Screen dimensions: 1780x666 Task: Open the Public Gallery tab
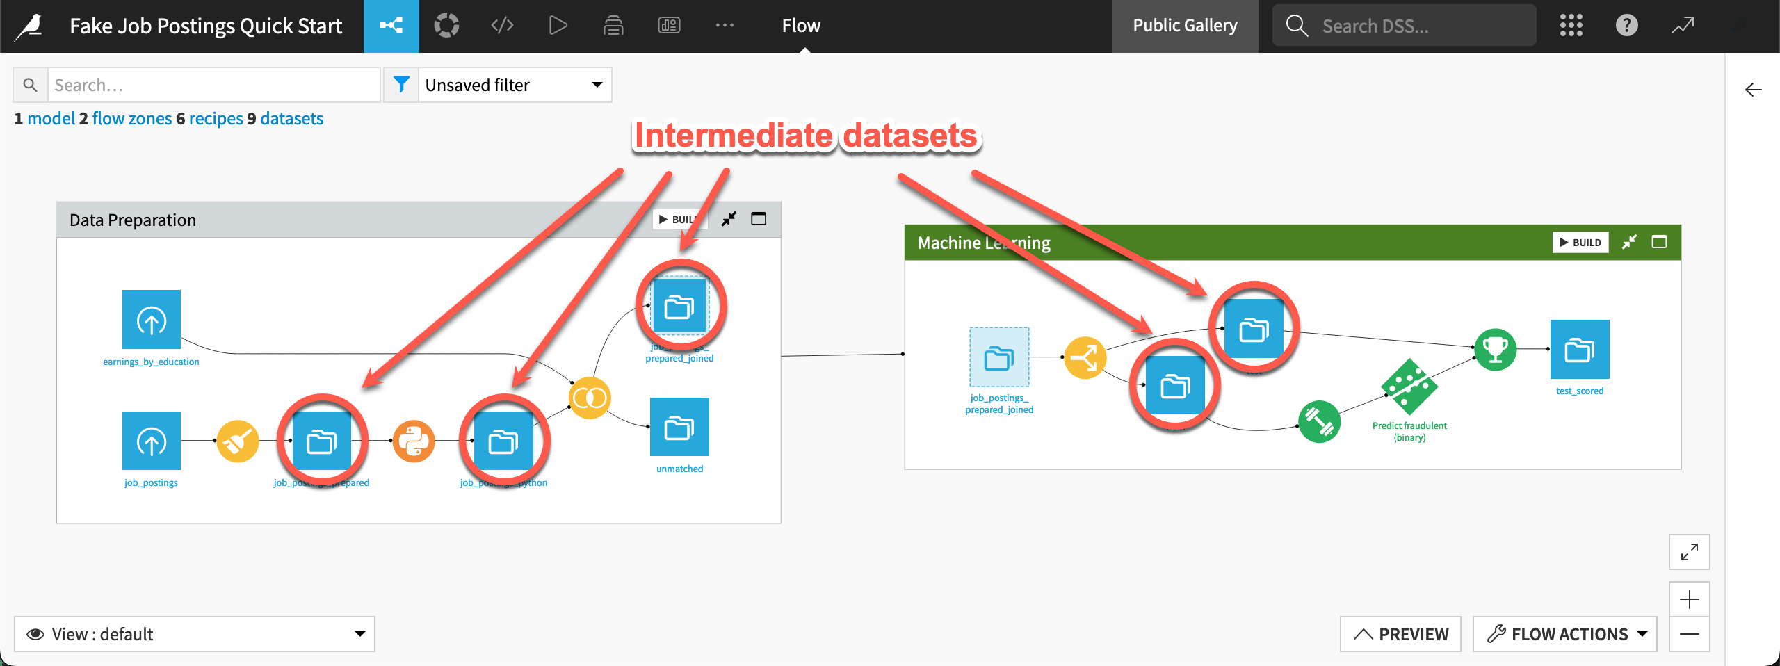pos(1185,26)
